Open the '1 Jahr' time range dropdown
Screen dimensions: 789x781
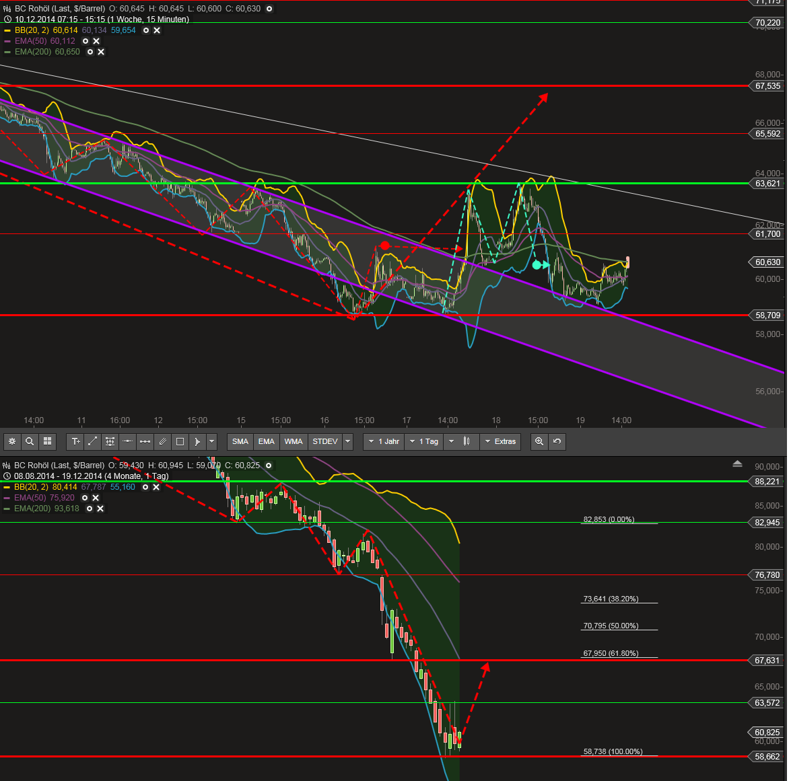[x=384, y=441]
